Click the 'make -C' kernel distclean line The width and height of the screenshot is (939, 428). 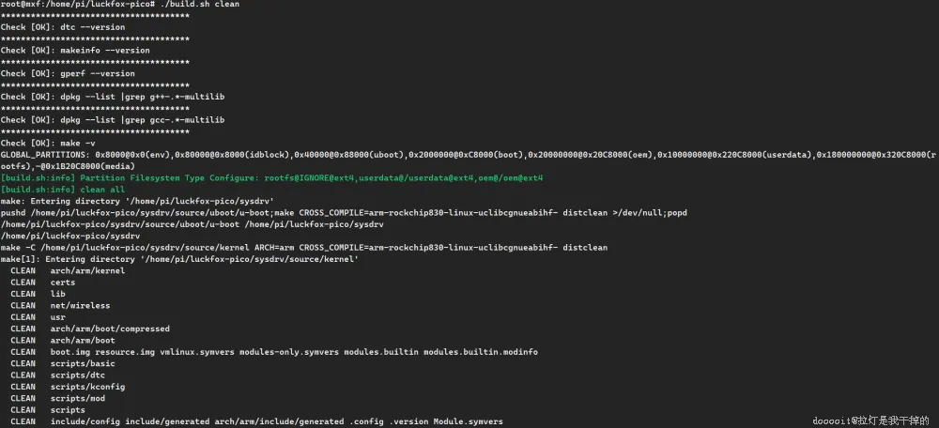pos(303,247)
